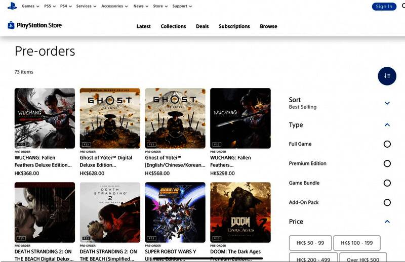The height and width of the screenshot is (262, 405).
Task: Filter by HK$ 100 - 199 price
Action: (356, 243)
